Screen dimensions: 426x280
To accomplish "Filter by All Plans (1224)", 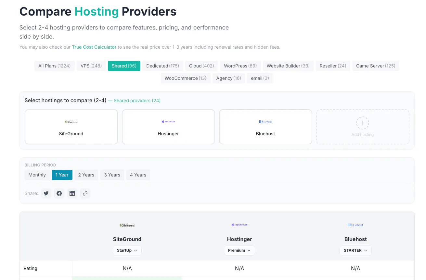I will point(55,66).
